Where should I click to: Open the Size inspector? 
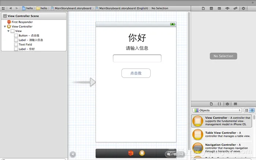pos(235,8)
